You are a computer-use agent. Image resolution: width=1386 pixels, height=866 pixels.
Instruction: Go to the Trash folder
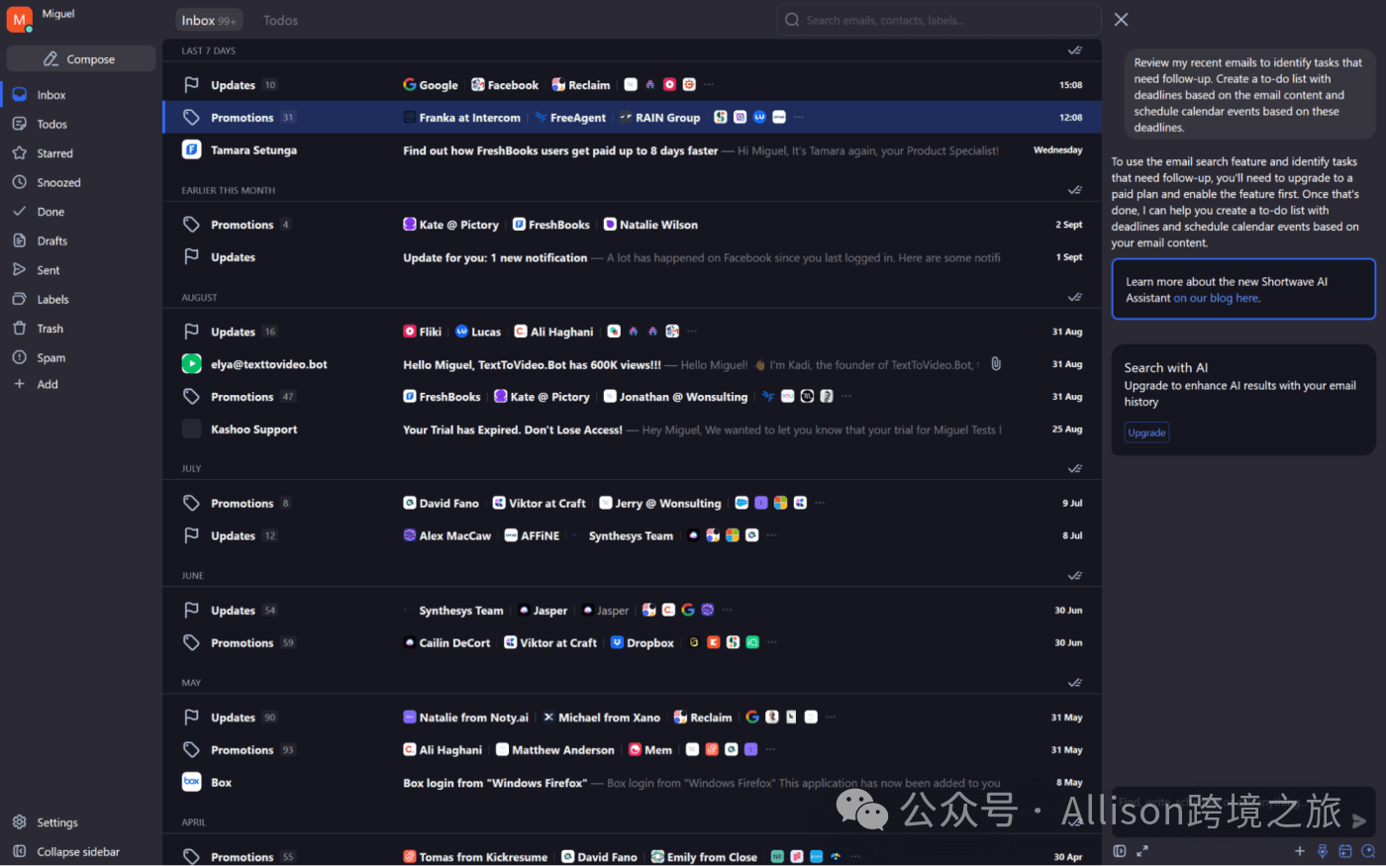point(49,329)
